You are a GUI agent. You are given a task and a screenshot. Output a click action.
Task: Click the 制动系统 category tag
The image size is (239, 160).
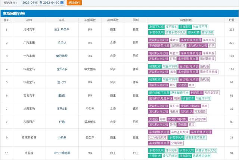(187, 112)
